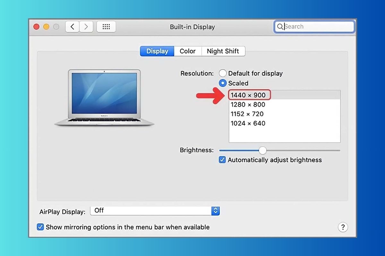Open the AirPlay Display dropdown
385x256 pixels.
(x=155, y=211)
